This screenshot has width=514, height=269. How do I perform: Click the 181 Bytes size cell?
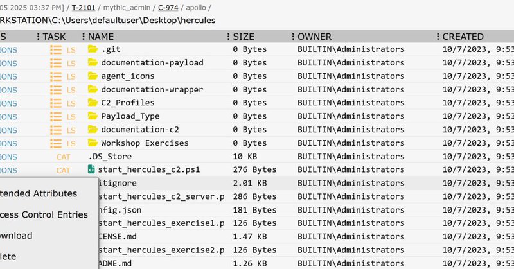pos(254,210)
